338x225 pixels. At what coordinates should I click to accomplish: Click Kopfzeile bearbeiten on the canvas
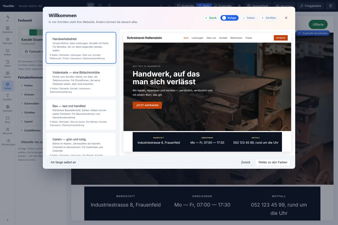(x=313, y=33)
